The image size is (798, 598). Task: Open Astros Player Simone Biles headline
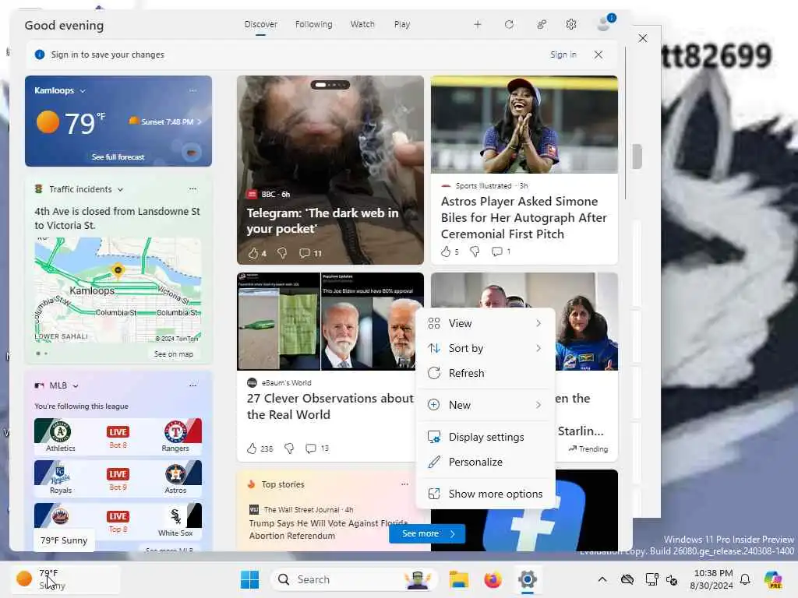coord(524,218)
